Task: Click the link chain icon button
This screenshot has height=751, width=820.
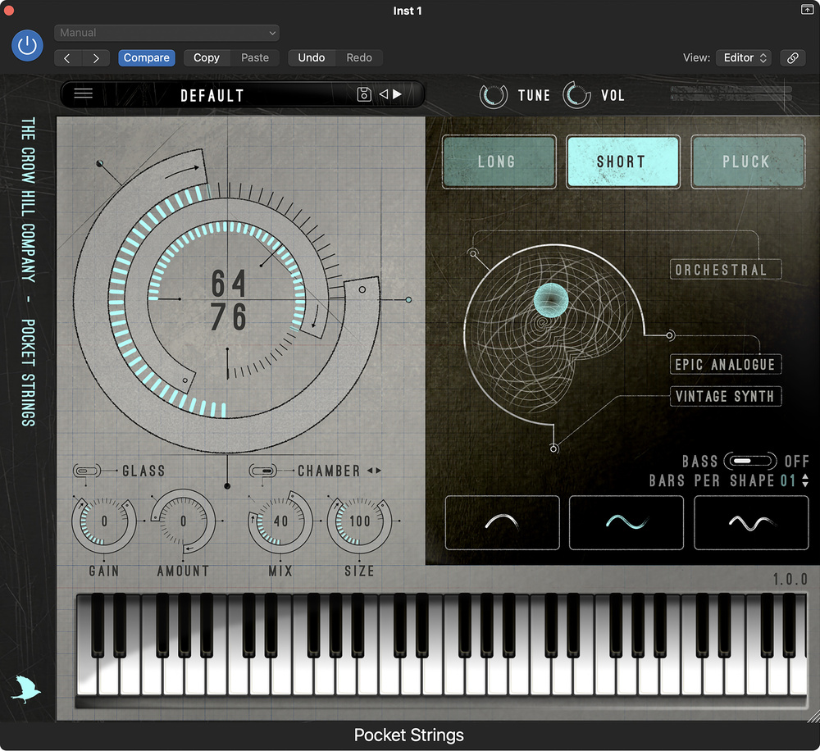Action: (x=792, y=58)
